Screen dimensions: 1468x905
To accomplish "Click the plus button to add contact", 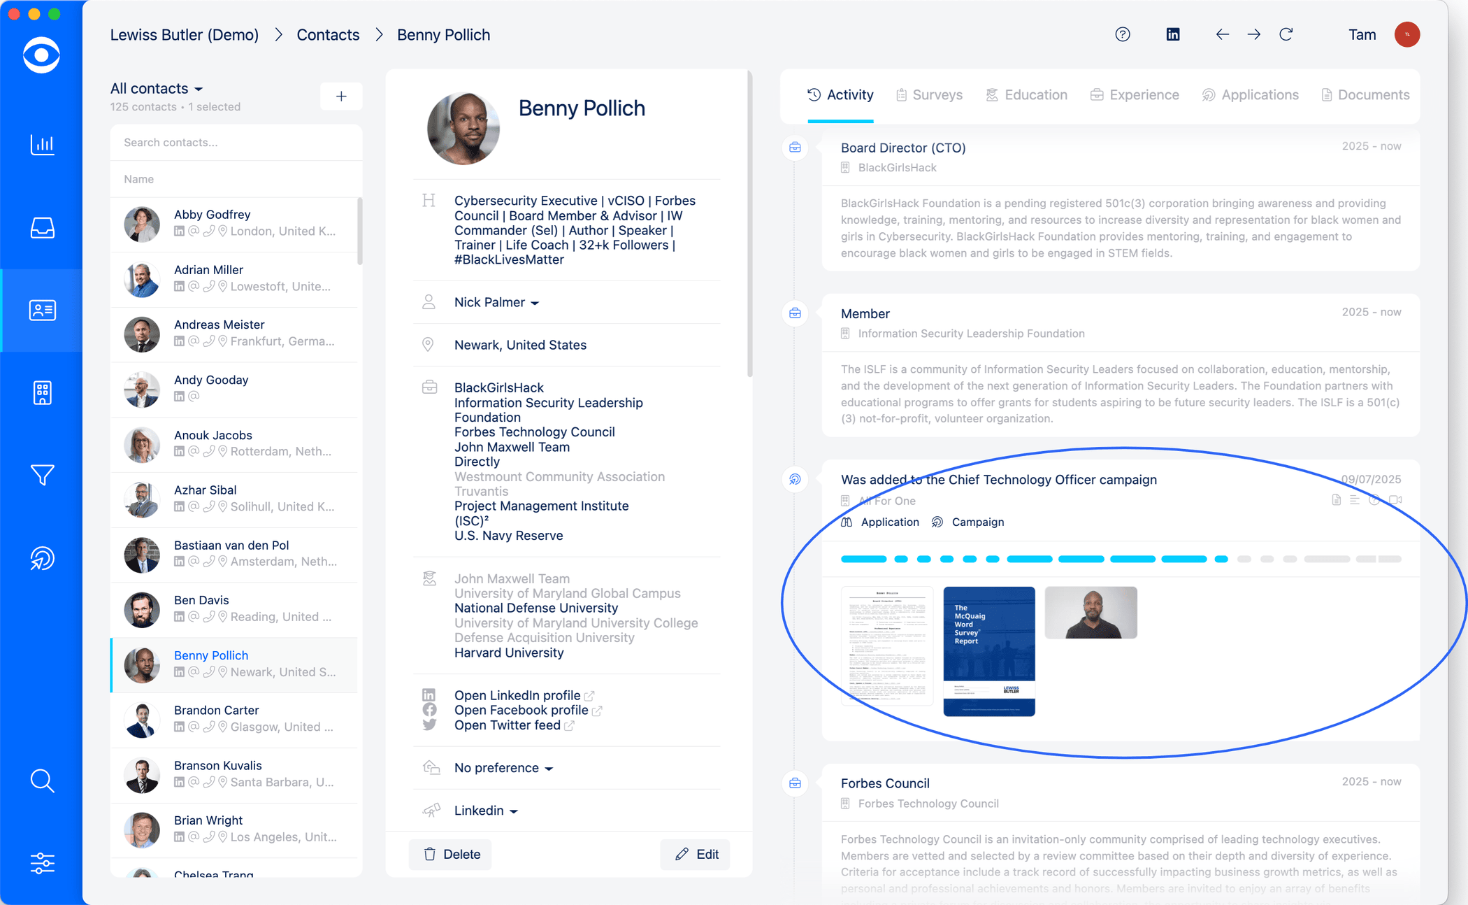I will (341, 97).
